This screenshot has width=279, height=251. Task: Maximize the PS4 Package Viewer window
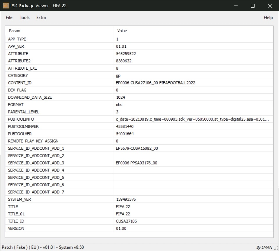(x=253, y=6)
